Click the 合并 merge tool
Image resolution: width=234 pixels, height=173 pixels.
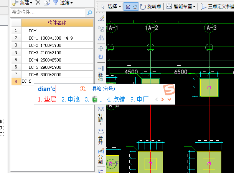tap(101, 136)
